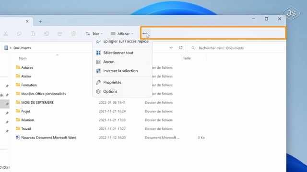
Task: Click the date 2022-11-12 16:20
Action: [x=112, y=138]
